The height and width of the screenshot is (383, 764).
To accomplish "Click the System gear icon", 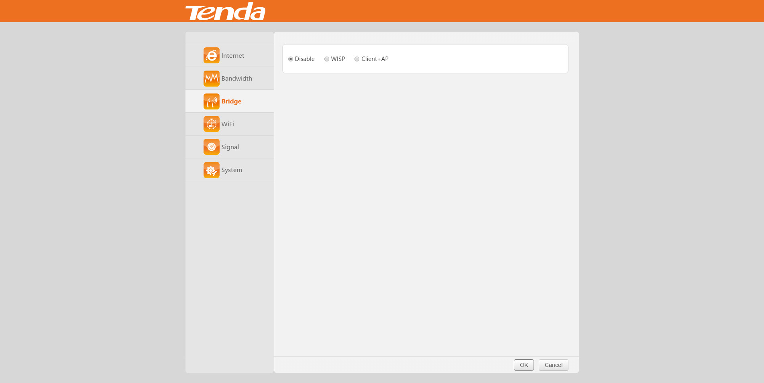I will coord(211,170).
